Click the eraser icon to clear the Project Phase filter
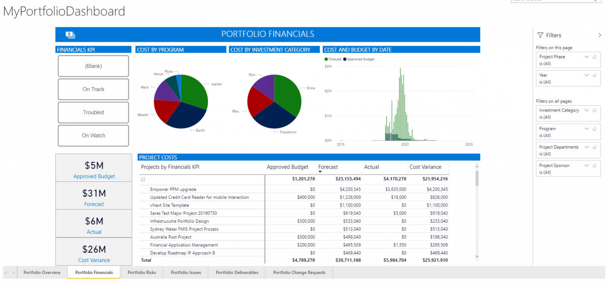 point(595,57)
